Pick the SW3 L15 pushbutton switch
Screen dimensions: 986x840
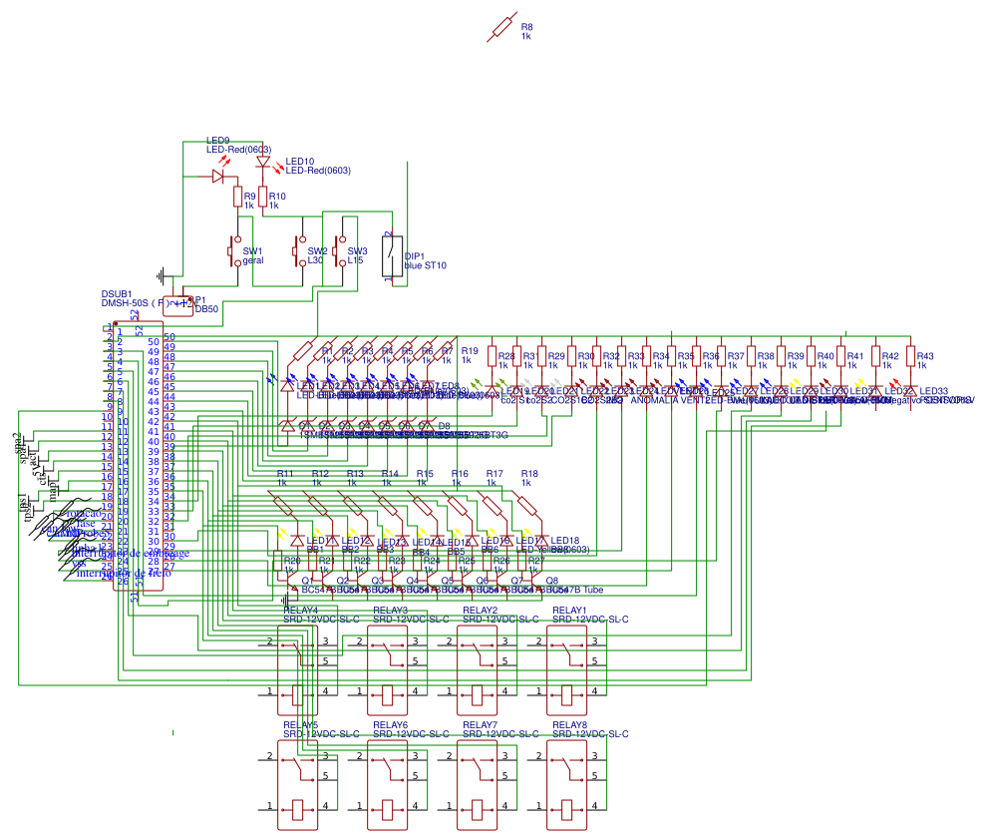[x=340, y=251]
